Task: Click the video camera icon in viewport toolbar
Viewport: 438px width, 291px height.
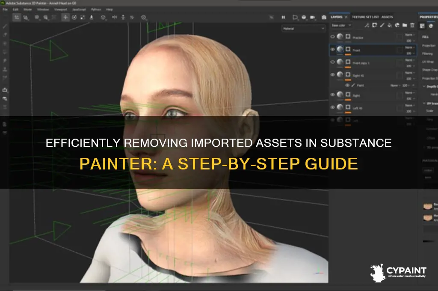Action: coord(313,17)
